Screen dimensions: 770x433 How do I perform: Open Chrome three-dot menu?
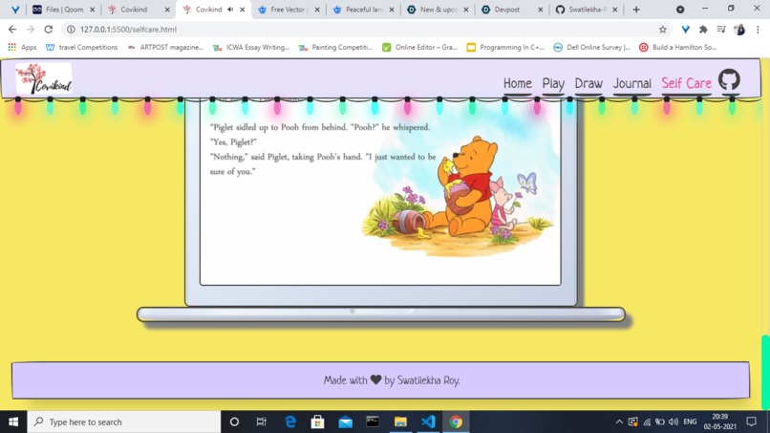coord(758,30)
